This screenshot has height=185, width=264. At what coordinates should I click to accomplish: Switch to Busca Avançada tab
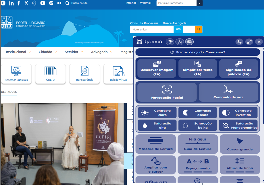coord(175,23)
